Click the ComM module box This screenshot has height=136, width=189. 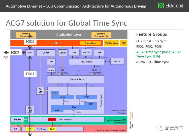pos(46,53)
